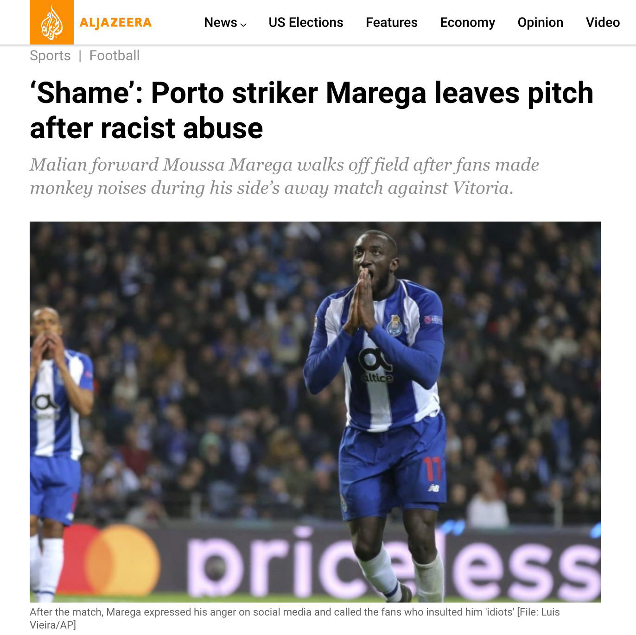Screen dimensions: 636x635
Task: Open the News menu item
Action: tap(221, 23)
